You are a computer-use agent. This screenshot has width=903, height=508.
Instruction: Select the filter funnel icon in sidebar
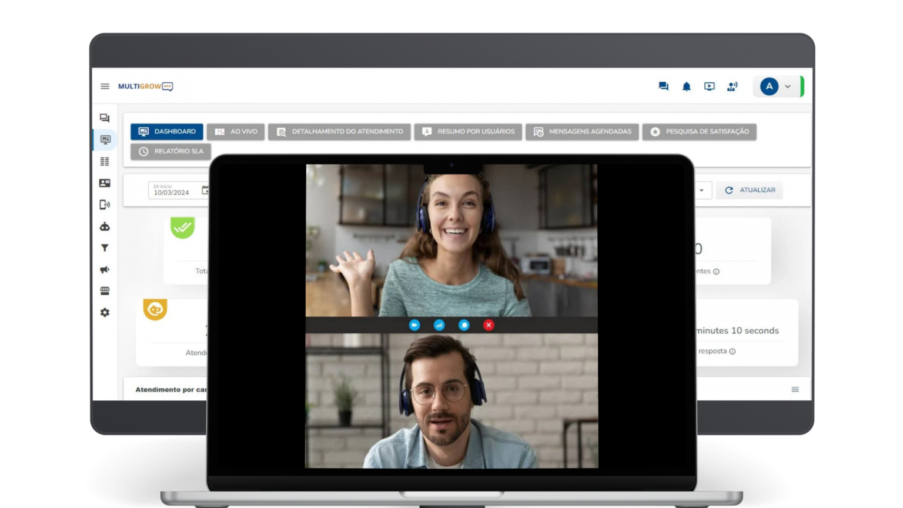tap(105, 248)
